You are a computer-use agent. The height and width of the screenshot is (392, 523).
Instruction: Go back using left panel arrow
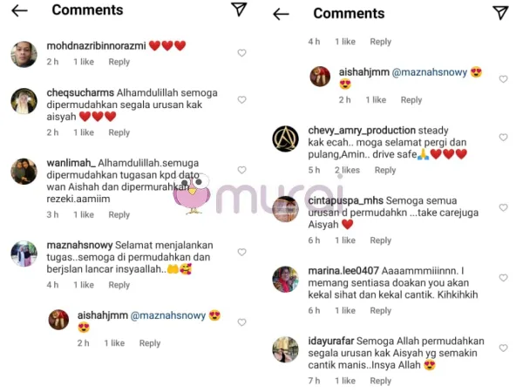[19, 10]
